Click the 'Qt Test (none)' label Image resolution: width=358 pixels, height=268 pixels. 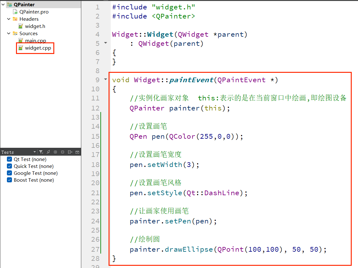pyautogui.click(x=30, y=159)
